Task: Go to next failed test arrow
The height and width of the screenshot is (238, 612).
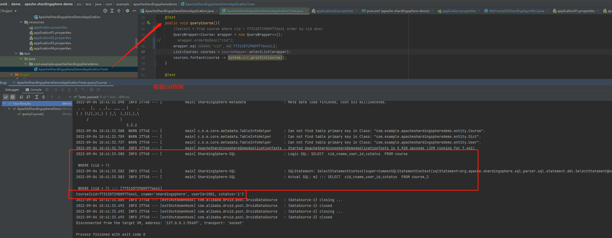Action: coord(59,97)
